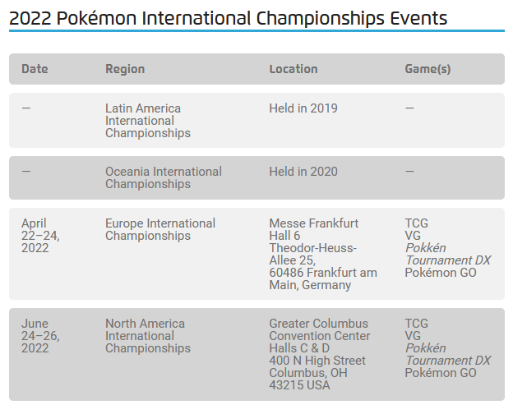This screenshot has width=513, height=414.
Task: Click Latin America International Championships text
Action: click(x=148, y=121)
